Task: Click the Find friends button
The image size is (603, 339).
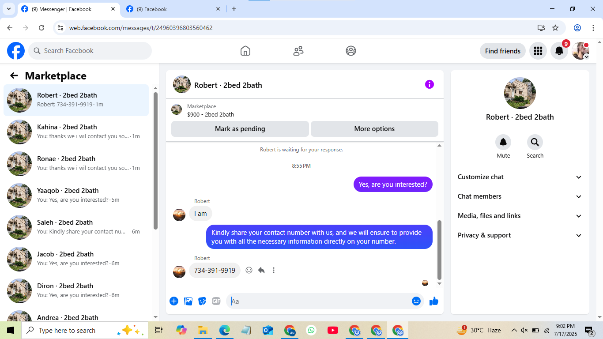Action: [503, 51]
